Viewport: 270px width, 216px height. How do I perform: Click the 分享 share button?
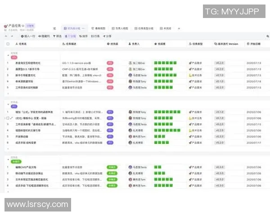[107, 36]
